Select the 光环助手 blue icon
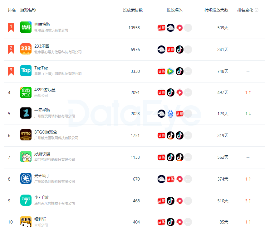The width and height of the screenshot is (269, 231). click(x=26, y=178)
